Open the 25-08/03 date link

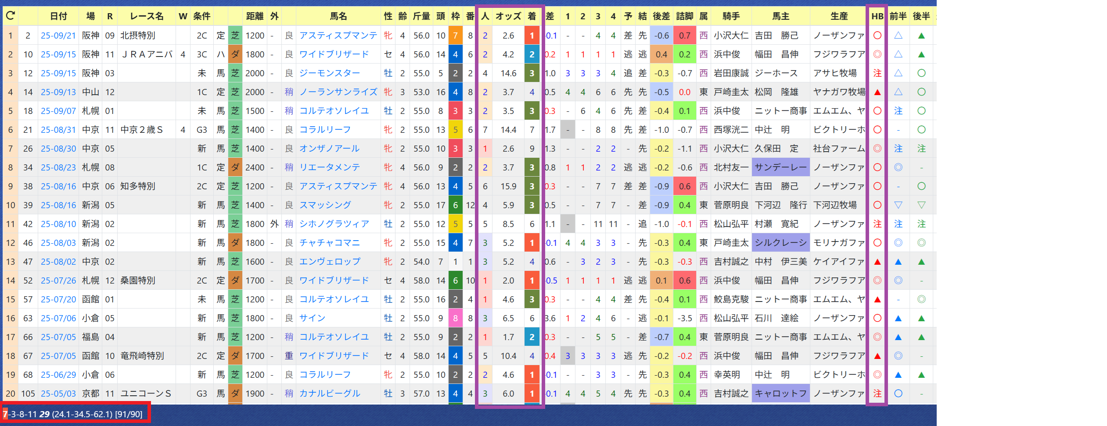point(58,243)
